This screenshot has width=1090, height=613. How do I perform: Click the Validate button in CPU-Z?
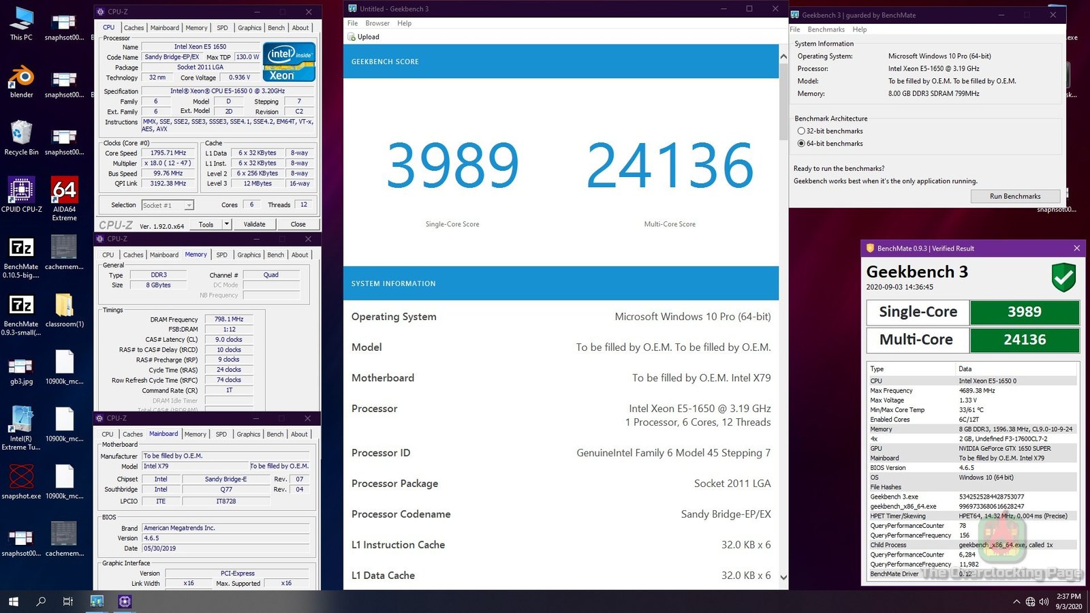coord(255,224)
